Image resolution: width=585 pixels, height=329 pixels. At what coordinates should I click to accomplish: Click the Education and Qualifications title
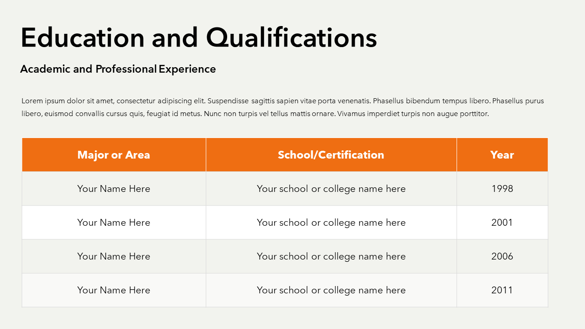(x=199, y=37)
